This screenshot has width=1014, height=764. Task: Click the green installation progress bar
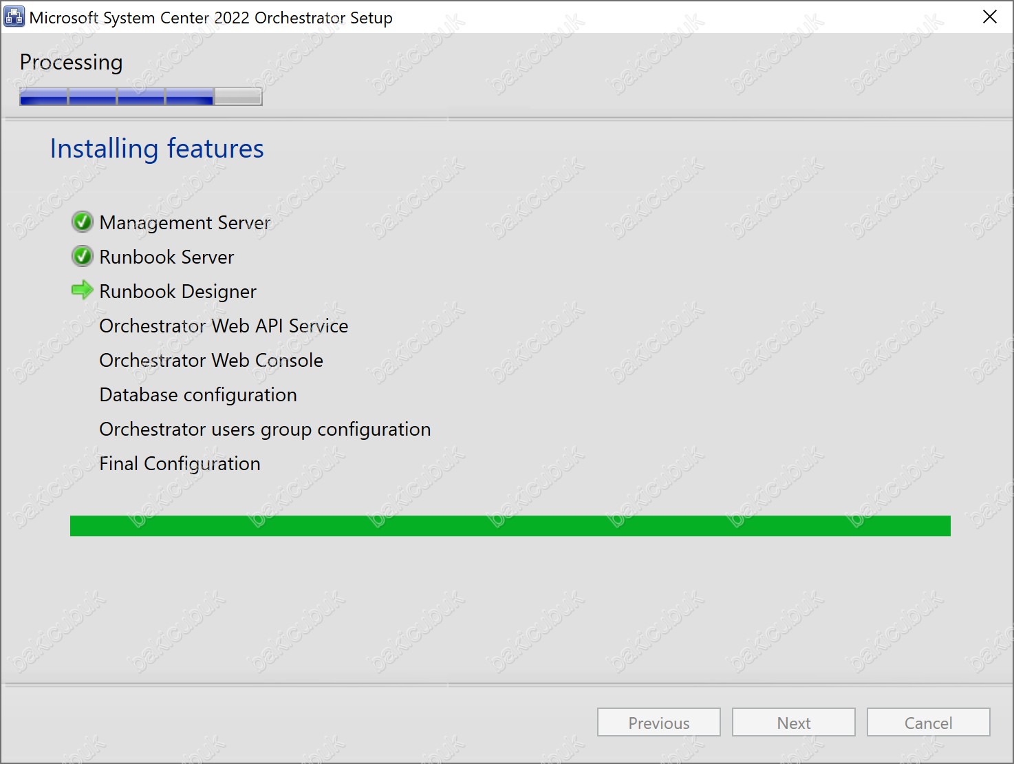[x=510, y=526]
